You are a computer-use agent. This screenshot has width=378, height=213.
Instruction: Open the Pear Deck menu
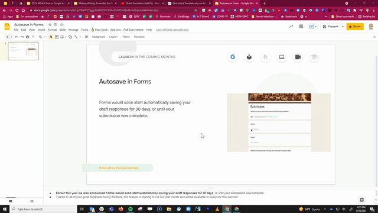tap(99, 30)
